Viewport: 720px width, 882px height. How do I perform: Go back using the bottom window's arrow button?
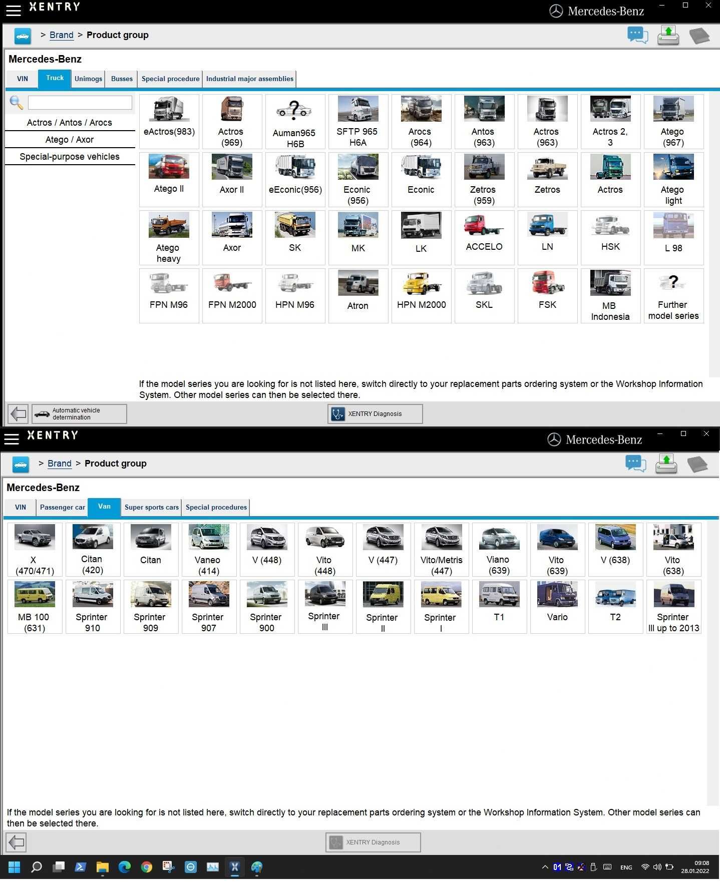click(16, 842)
